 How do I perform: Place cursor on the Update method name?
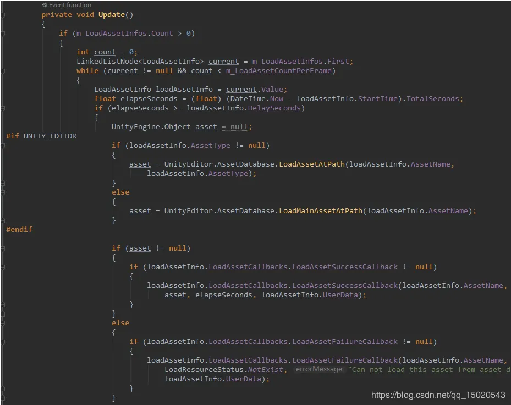(x=112, y=15)
